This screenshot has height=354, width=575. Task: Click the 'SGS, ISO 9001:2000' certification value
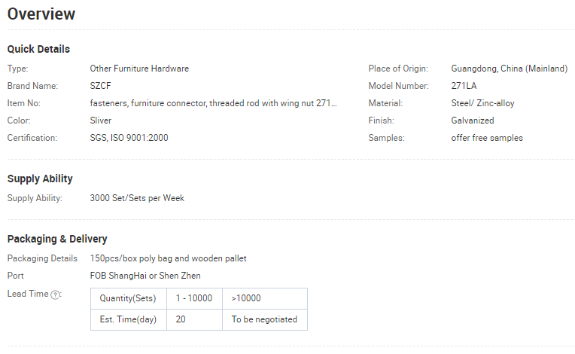[x=129, y=138]
